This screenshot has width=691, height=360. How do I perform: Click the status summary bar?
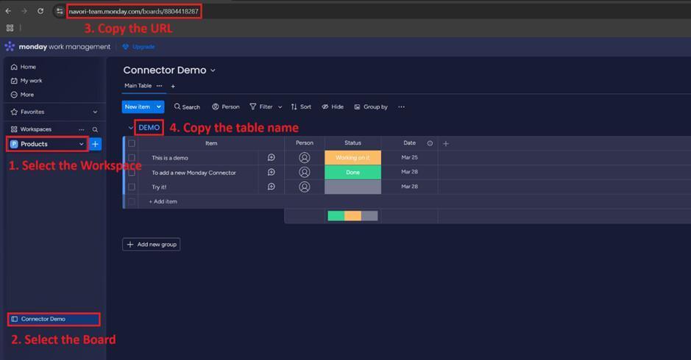coord(352,216)
